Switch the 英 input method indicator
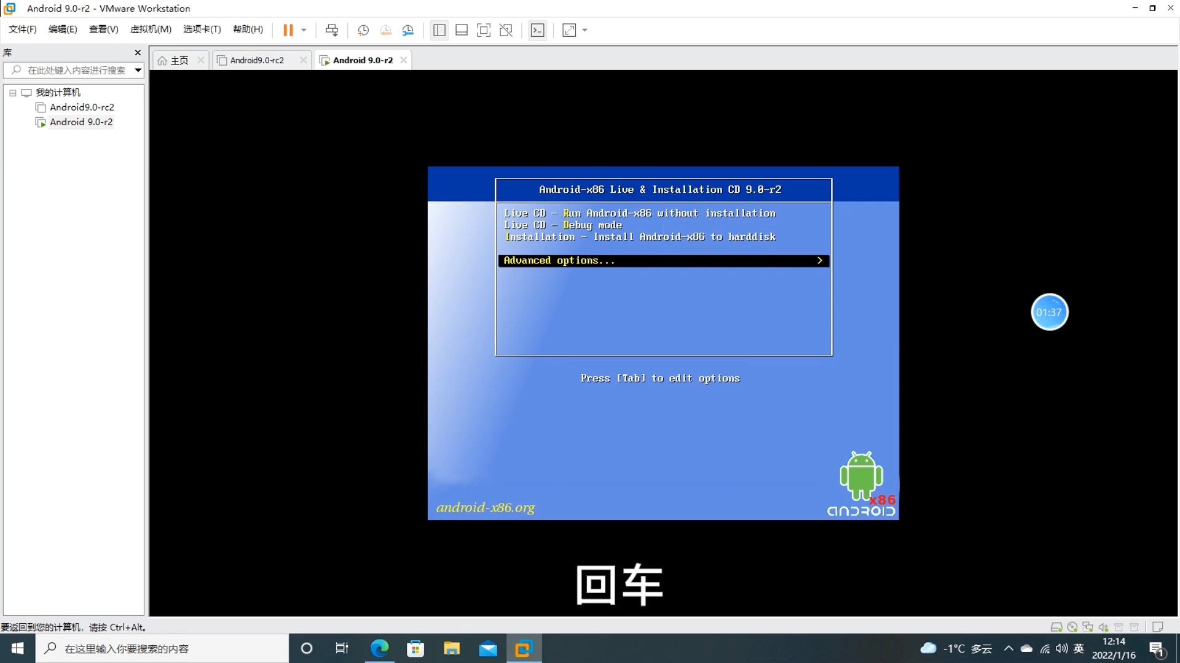 [1079, 648]
